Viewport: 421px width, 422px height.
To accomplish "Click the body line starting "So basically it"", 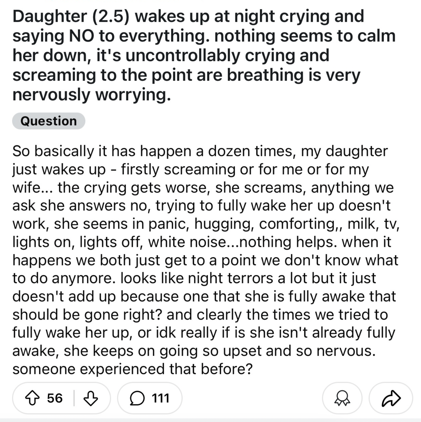I will point(200,151).
